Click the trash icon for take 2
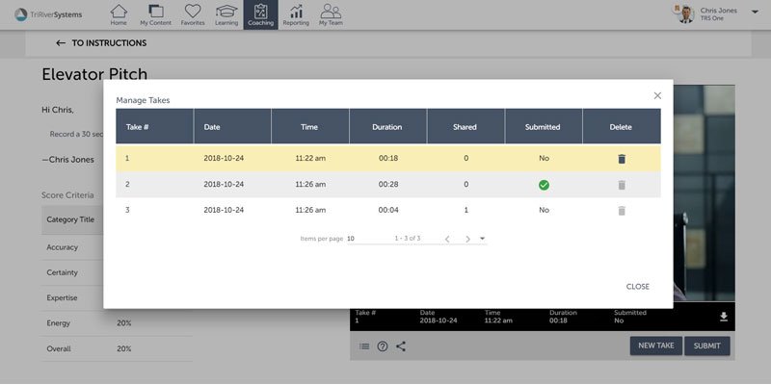Screen dimensions: 771x385 tap(622, 184)
